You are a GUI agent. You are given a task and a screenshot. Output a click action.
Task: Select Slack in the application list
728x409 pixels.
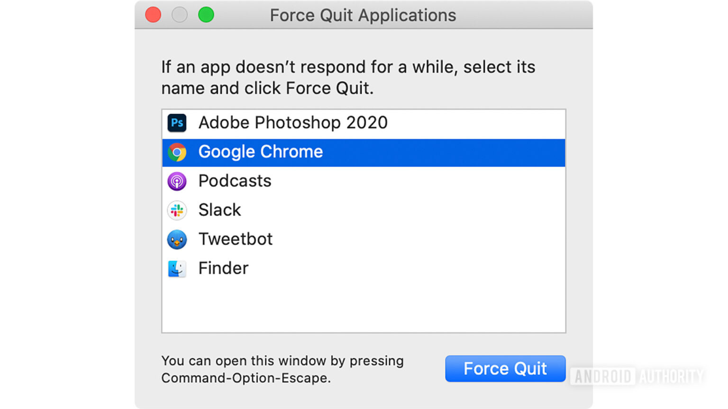click(219, 210)
